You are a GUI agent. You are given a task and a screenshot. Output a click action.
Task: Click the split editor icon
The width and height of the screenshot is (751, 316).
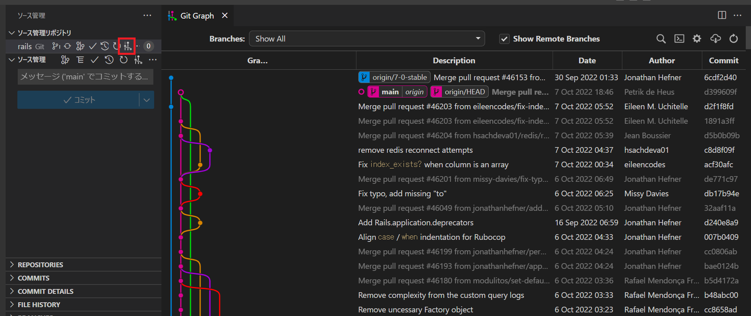722,15
